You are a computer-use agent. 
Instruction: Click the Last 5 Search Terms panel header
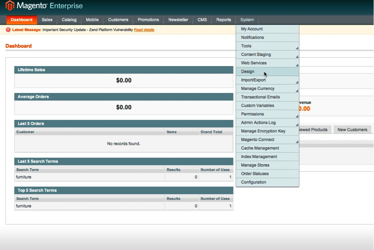point(124,161)
